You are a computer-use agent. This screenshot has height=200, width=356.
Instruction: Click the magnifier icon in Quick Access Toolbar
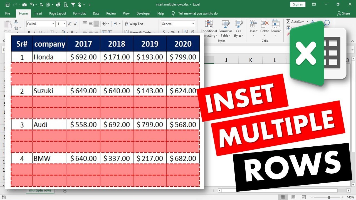pyautogui.click(x=41, y=4)
